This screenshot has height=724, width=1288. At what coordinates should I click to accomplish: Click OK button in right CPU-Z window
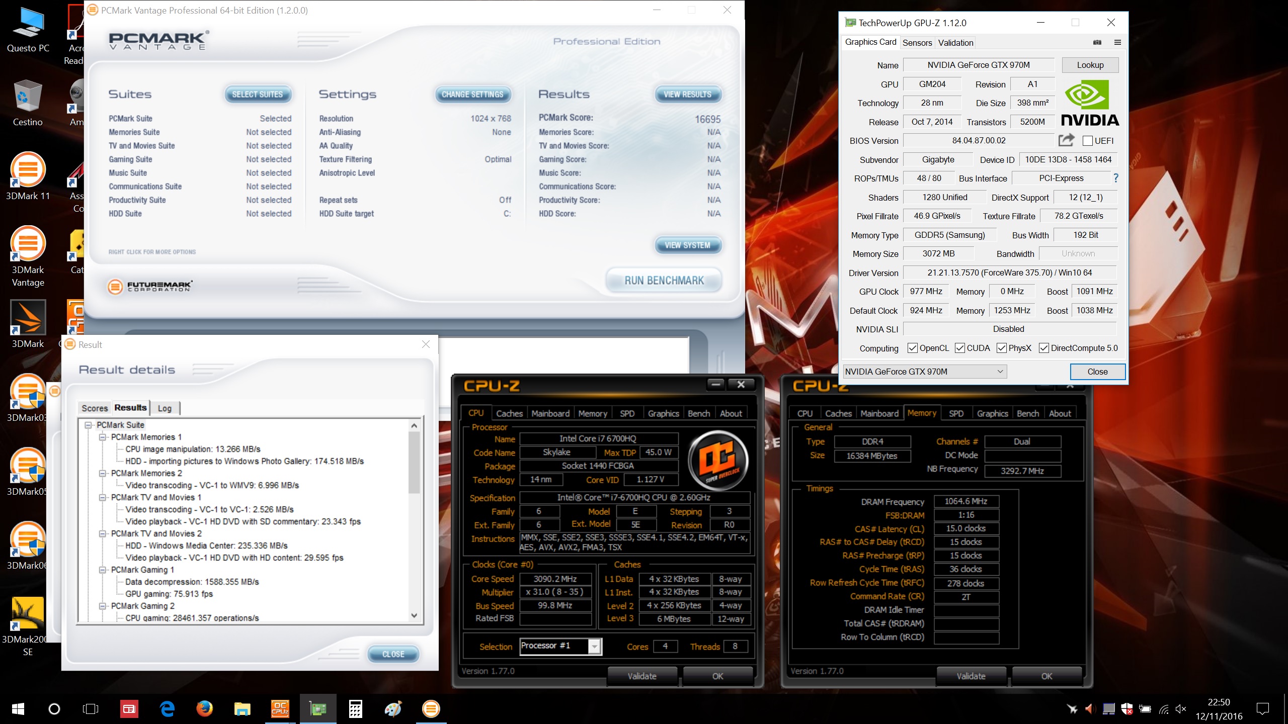(1046, 676)
